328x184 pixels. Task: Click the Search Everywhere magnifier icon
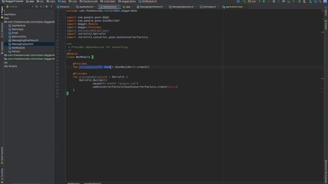[x=320, y=2]
